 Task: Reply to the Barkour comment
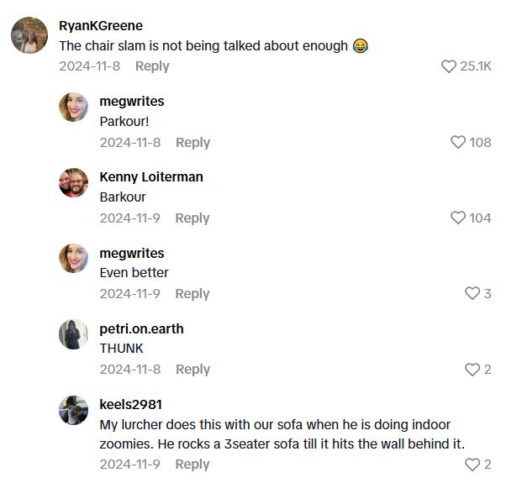point(192,218)
